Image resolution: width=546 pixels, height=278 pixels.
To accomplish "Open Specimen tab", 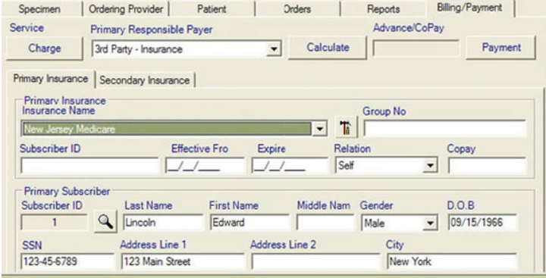I will (40, 8).
